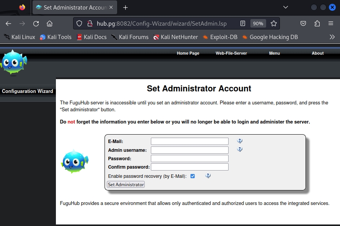Open the Pocket save icon

point(303,23)
